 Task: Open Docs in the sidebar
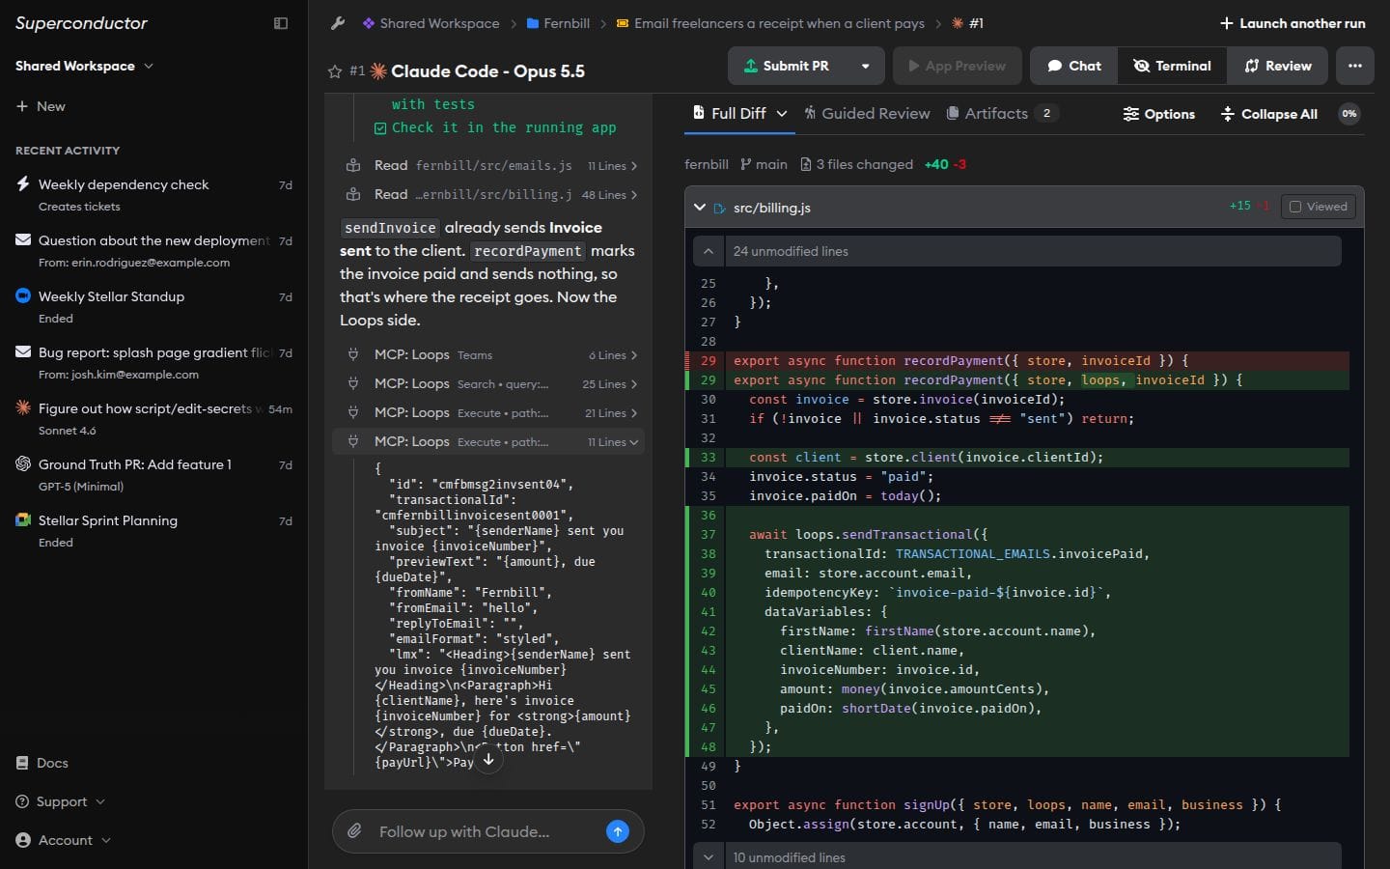pyautogui.click(x=42, y=763)
